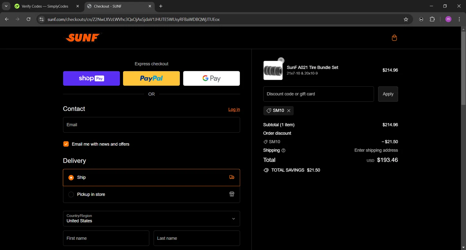Toggle Email me with news and offers
466x250 pixels.
coord(66,144)
